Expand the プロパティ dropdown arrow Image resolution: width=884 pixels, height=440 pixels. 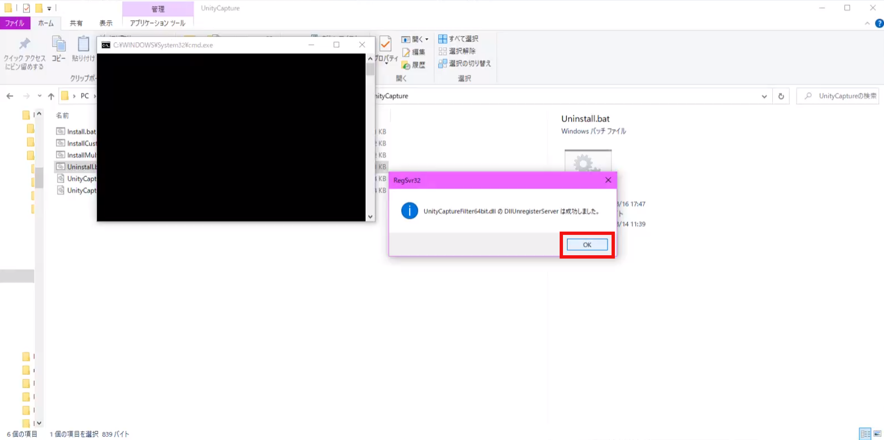[x=386, y=63]
